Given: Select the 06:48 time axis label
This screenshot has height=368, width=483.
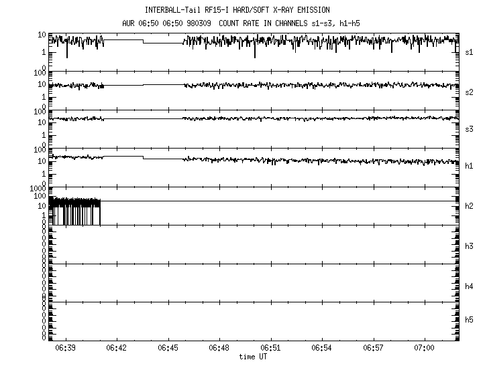Looking at the screenshot, I should tap(219, 349).
